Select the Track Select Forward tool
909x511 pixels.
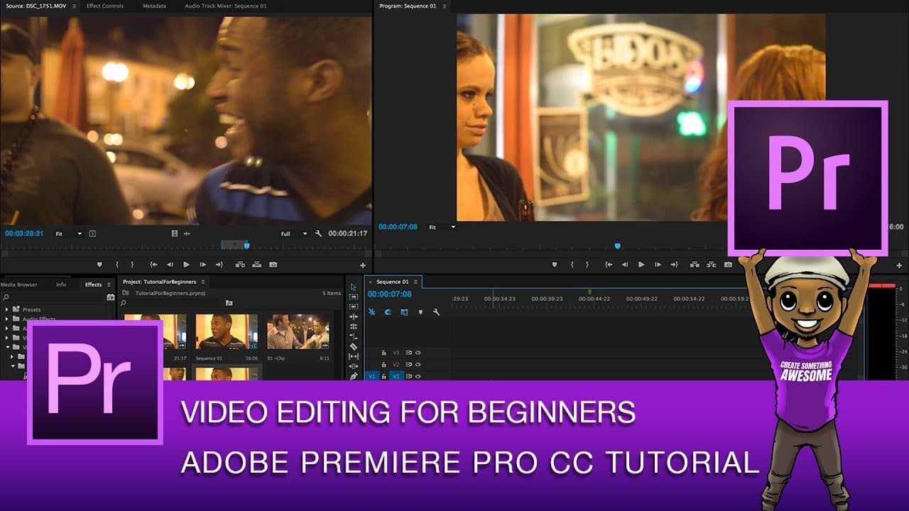[x=353, y=297]
